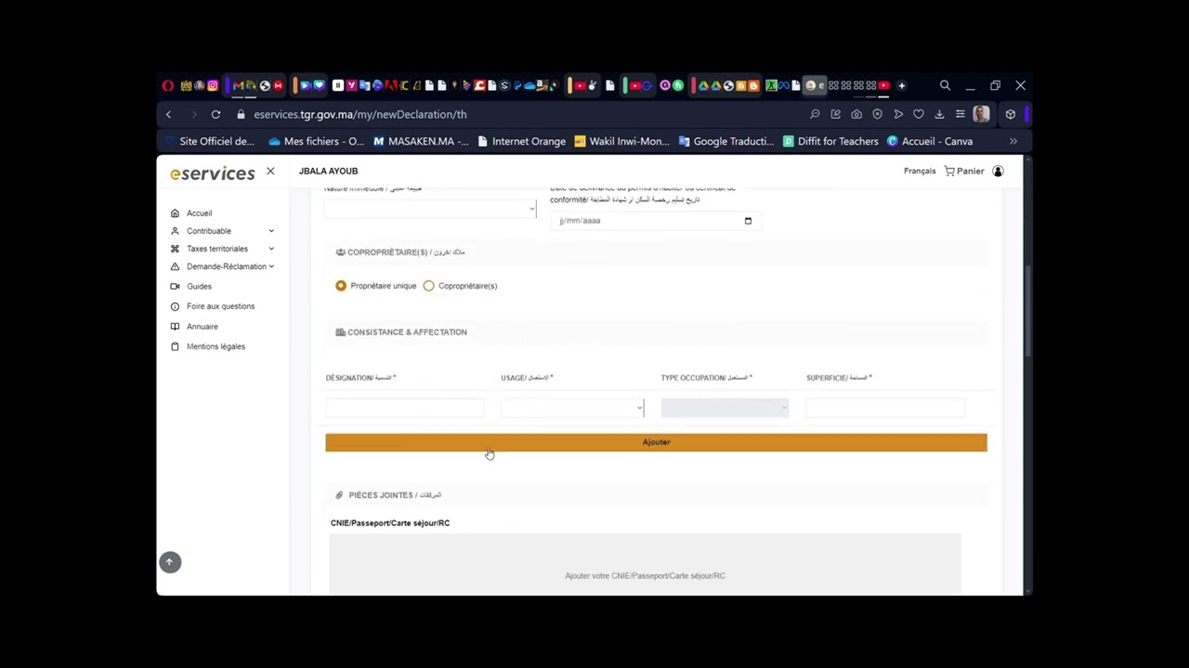Open Mentions légales menu item
This screenshot has height=668, width=1189.
click(x=216, y=346)
